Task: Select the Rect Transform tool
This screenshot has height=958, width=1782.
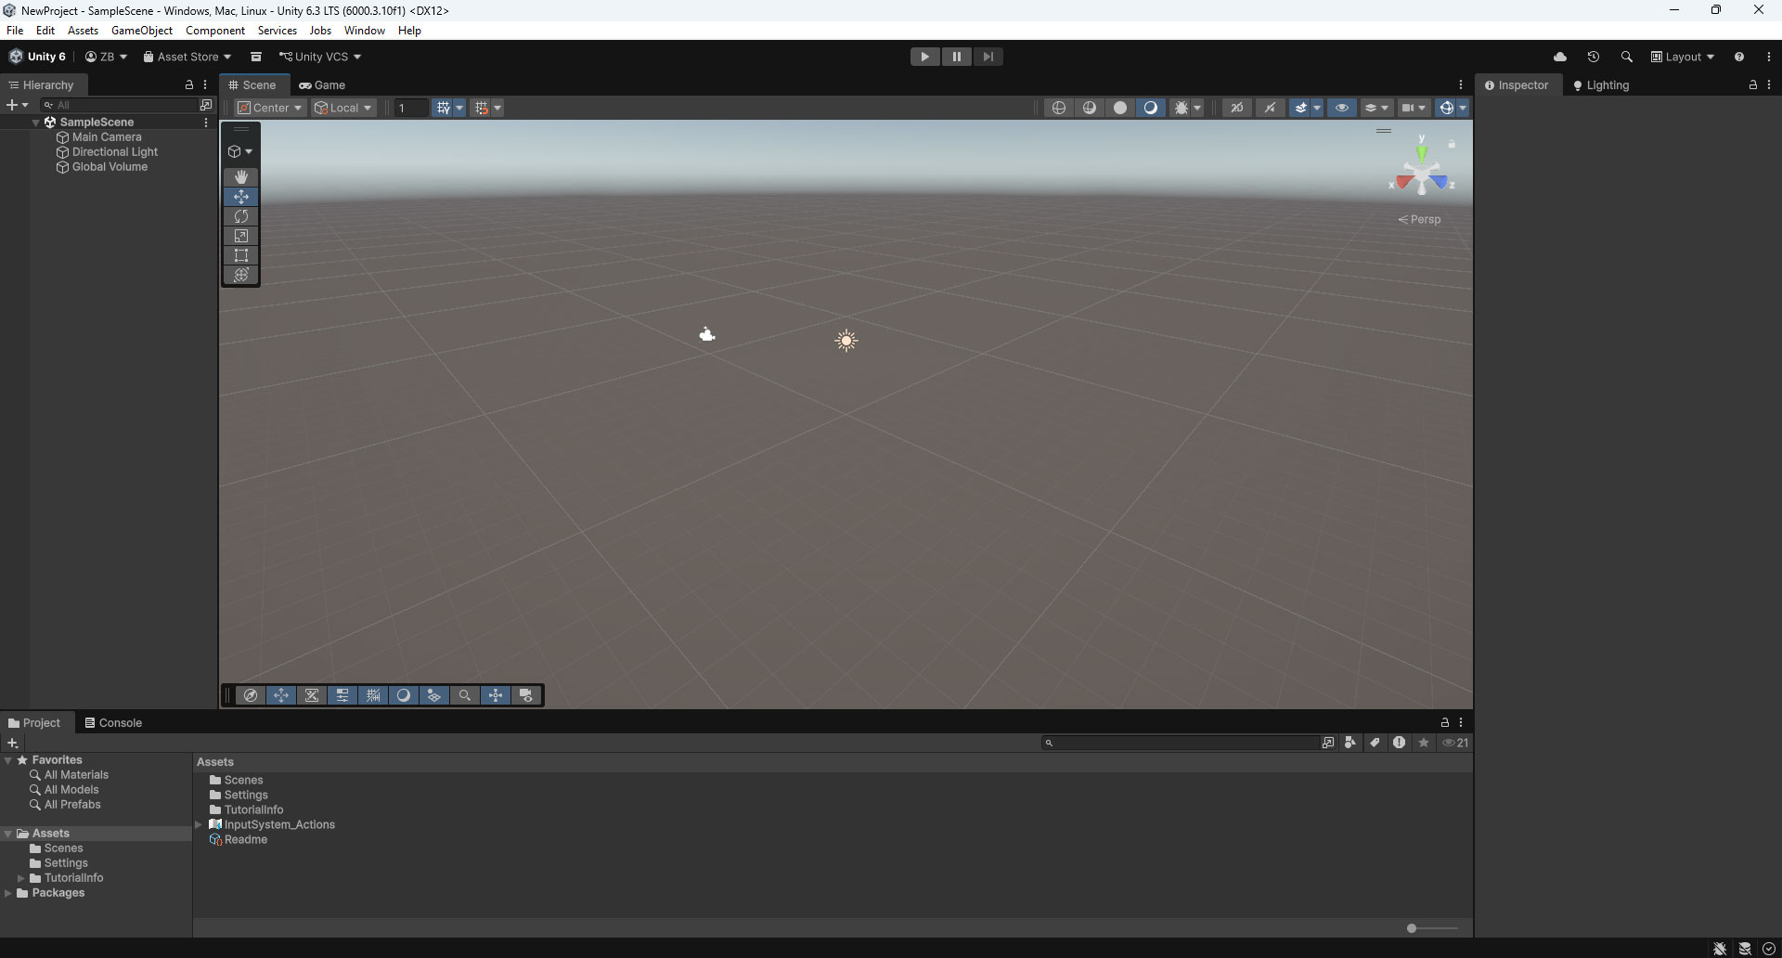Action: [x=240, y=255]
